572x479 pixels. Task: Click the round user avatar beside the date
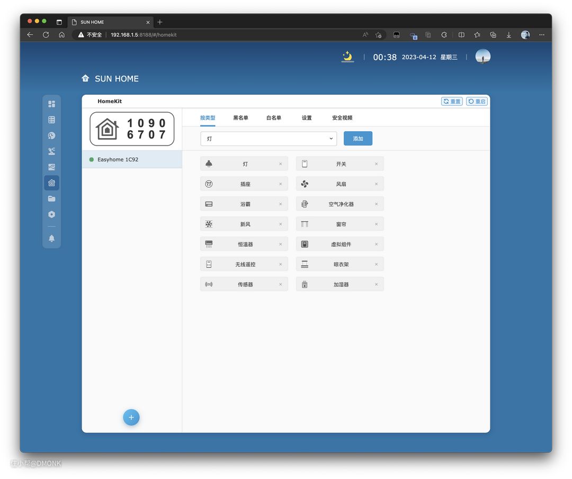[482, 57]
